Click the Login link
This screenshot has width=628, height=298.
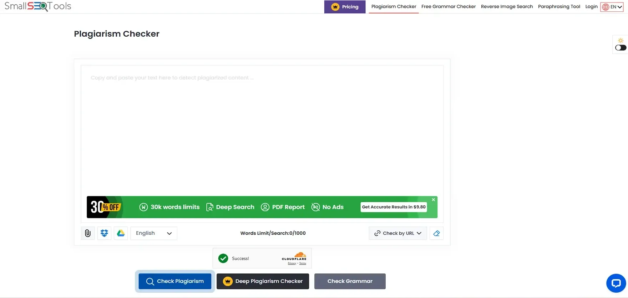[591, 6]
